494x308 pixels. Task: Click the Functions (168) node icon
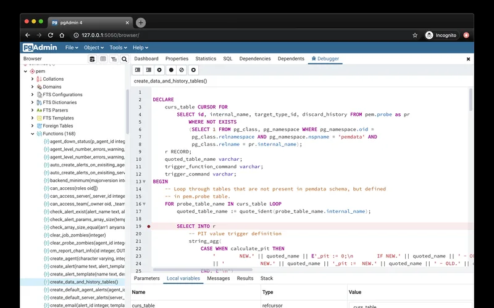click(40, 134)
